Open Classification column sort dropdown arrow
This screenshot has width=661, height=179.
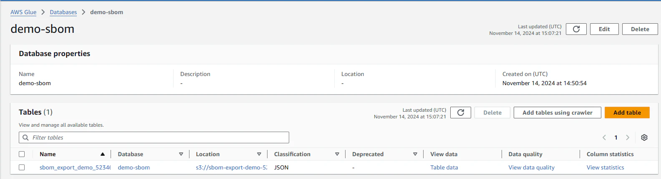pos(337,154)
